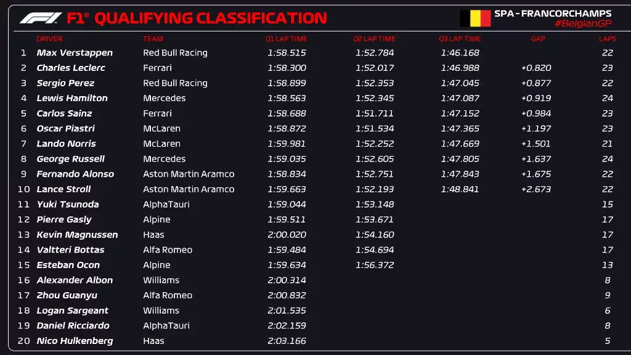Click the LAPS column header
This screenshot has height=355, width=631.
coord(607,39)
